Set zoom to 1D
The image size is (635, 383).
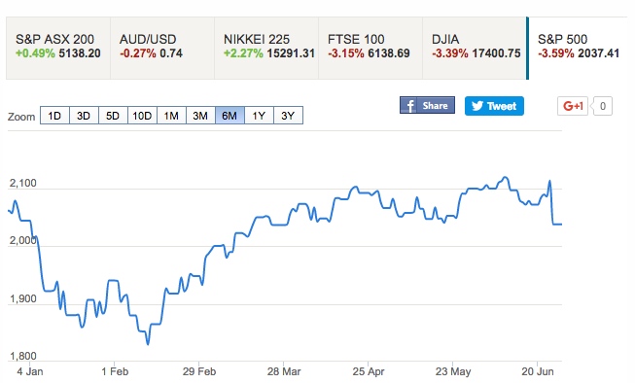[54, 116]
